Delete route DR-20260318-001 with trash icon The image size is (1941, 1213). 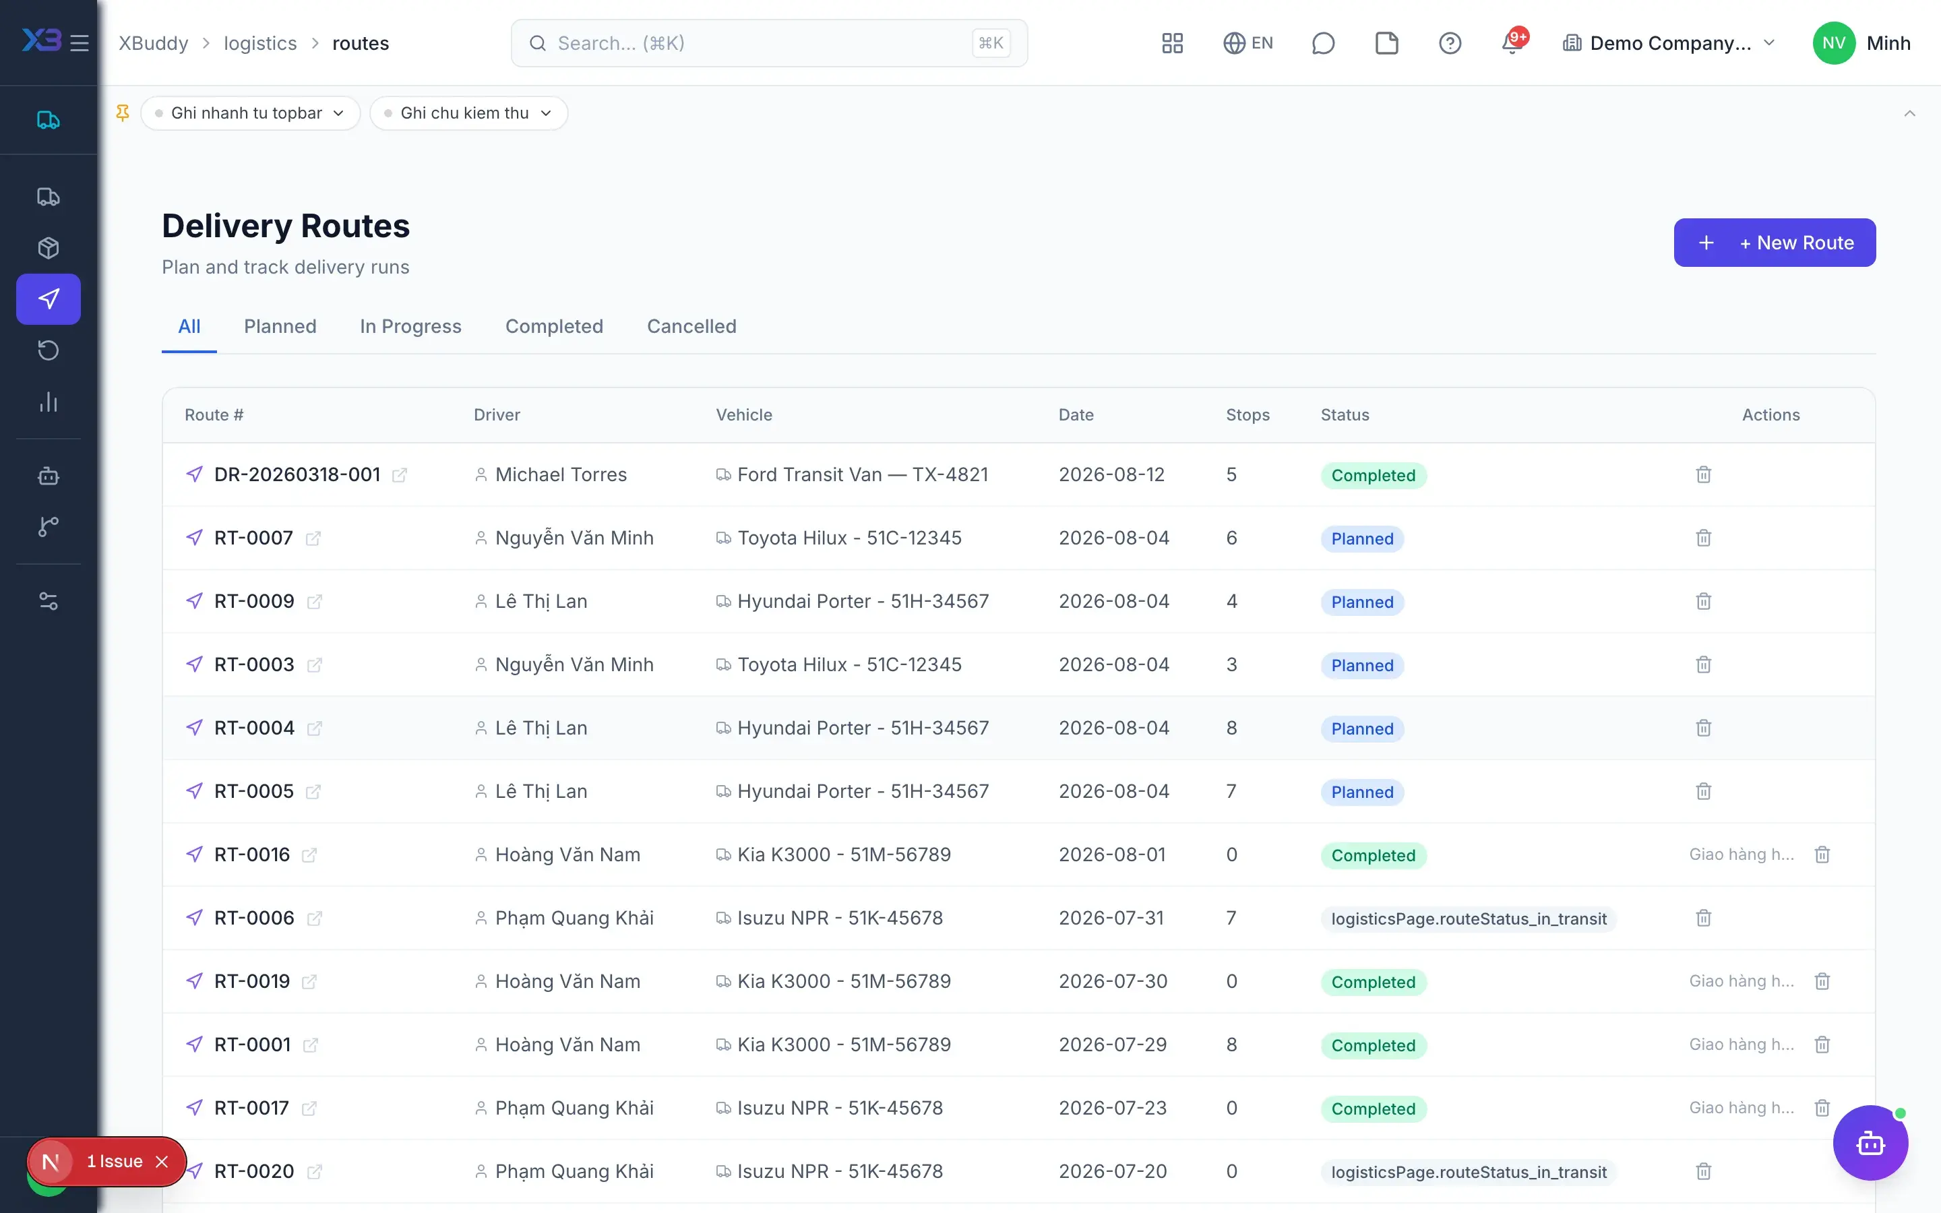[1704, 474]
